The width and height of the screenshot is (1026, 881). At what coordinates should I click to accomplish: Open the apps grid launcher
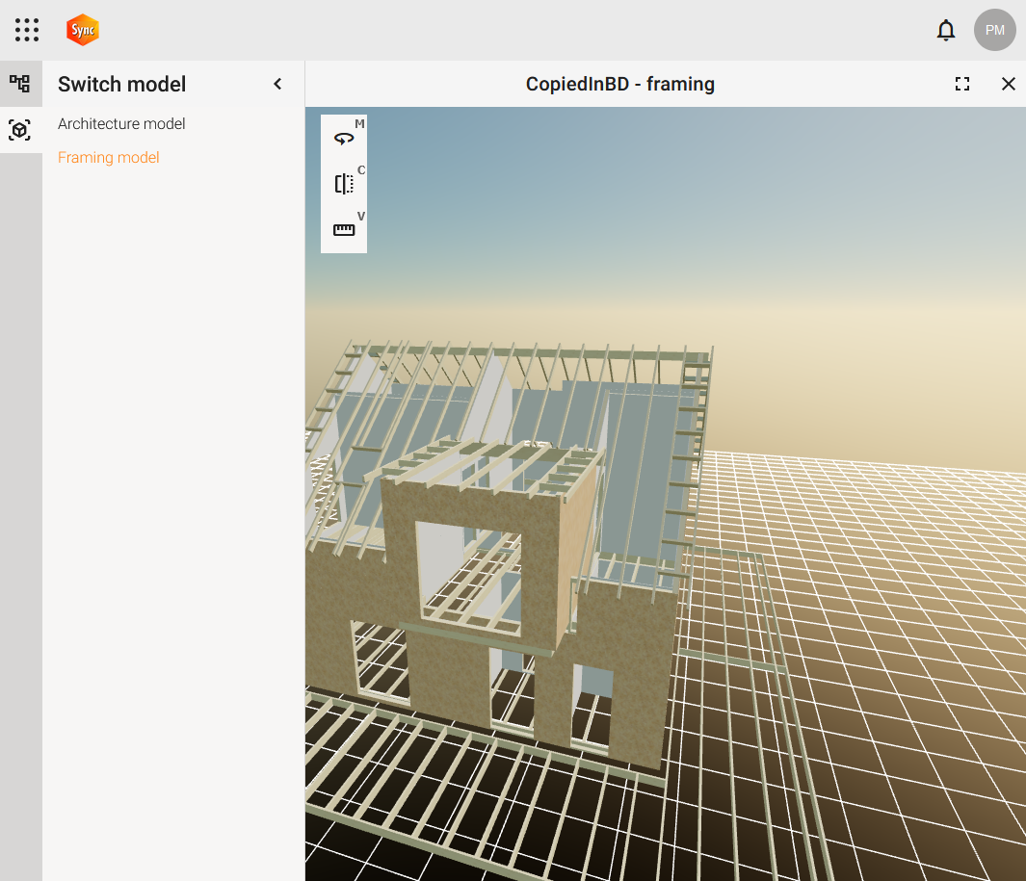pyautogui.click(x=27, y=30)
